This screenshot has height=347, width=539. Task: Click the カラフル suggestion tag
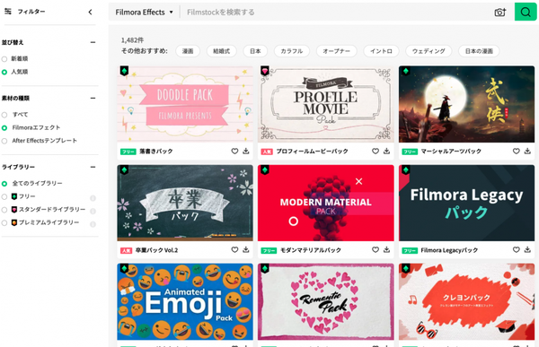click(291, 51)
